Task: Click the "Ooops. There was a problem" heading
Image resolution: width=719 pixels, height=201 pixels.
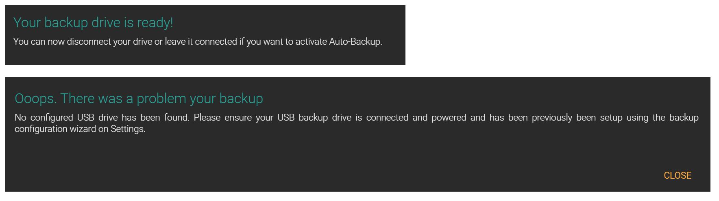Action: [x=139, y=99]
